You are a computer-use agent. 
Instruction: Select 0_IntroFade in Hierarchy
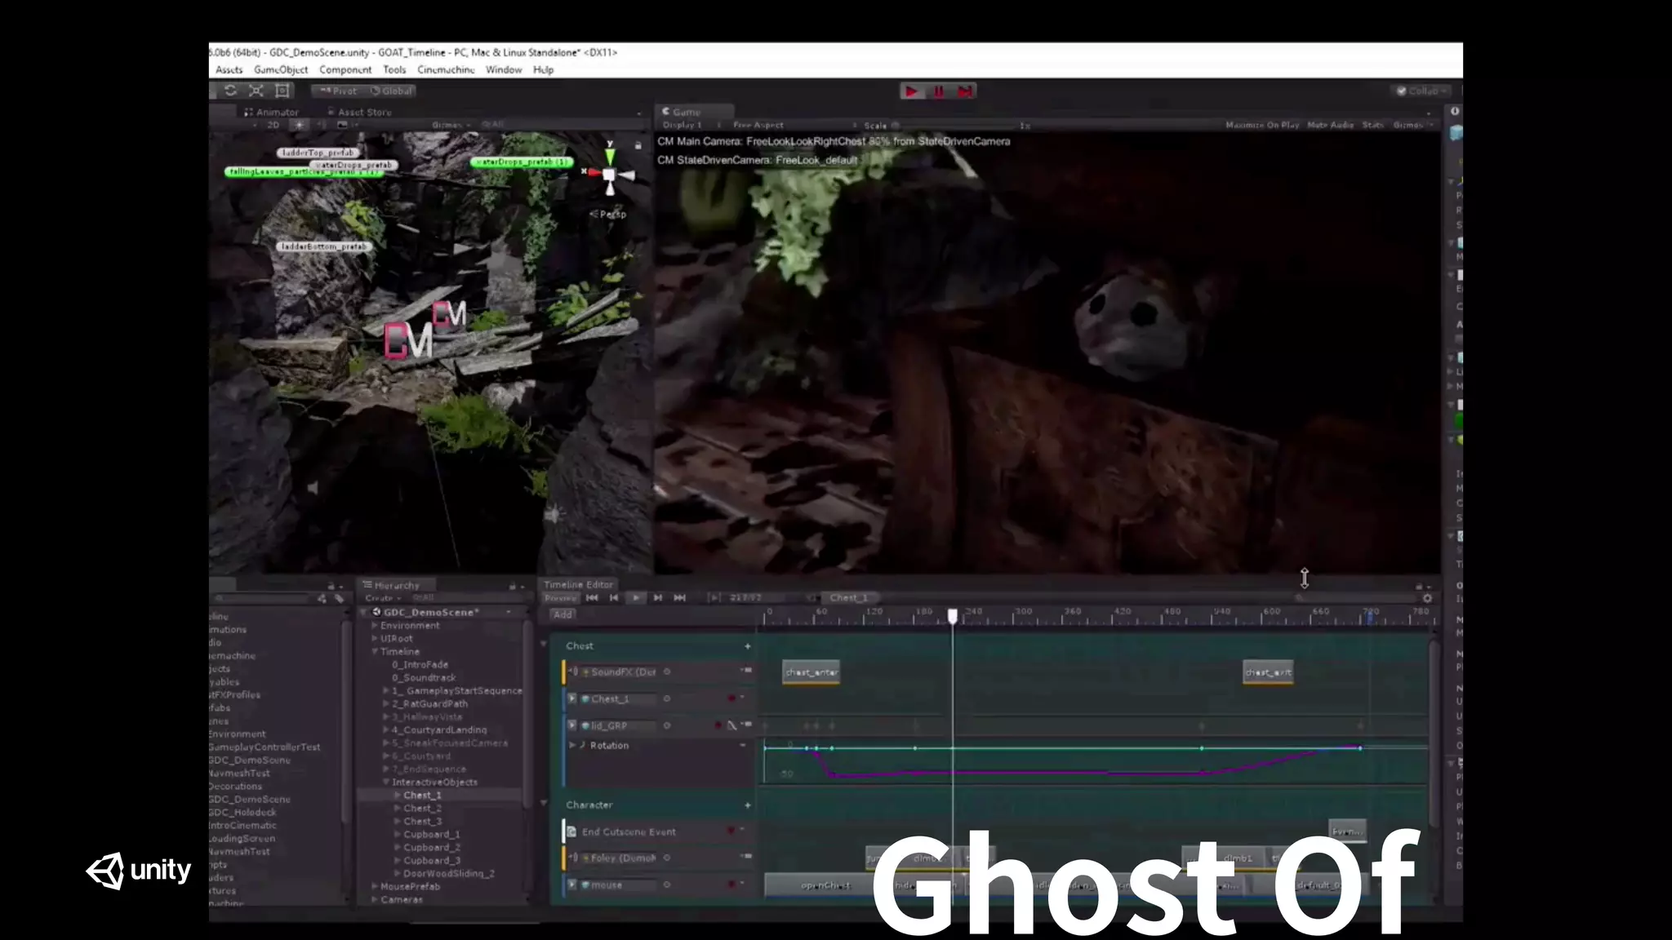pyautogui.click(x=420, y=664)
